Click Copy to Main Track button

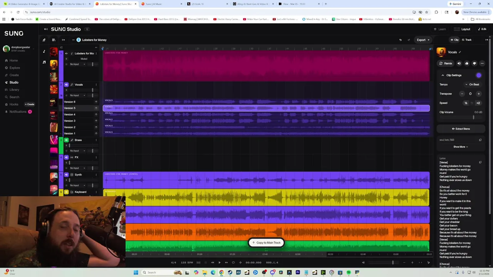266,243
